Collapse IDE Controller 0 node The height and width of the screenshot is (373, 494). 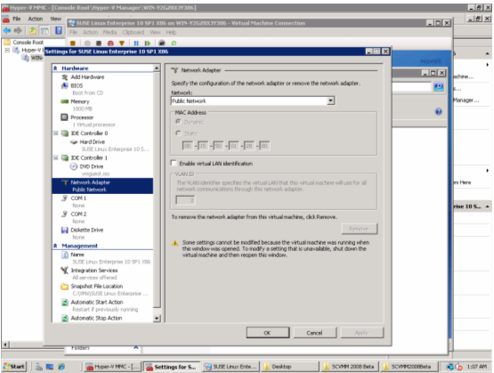tap(56, 134)
